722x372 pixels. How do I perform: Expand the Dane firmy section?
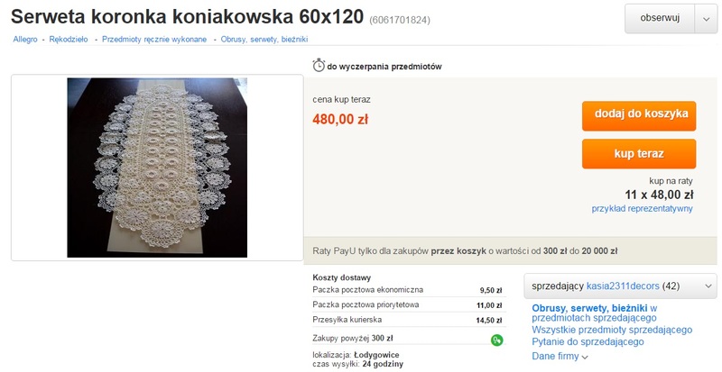click(x=560, y=356)
